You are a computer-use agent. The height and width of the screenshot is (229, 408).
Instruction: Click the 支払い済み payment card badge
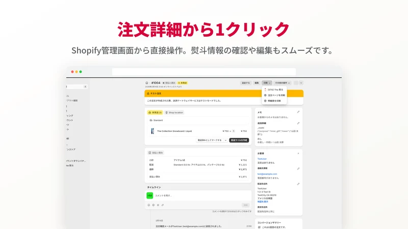pos(156,153)
